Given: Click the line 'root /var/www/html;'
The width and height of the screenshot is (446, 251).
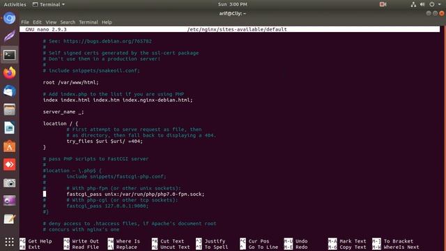Looking at the screenshot, I should pos(71,82).
